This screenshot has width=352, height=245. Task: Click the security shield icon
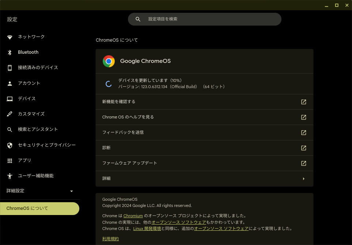pyautogui.click(x=10, y=145)
